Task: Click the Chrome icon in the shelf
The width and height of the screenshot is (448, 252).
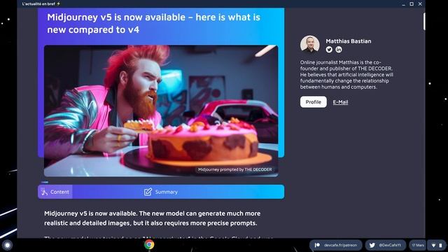Action: 149,245
